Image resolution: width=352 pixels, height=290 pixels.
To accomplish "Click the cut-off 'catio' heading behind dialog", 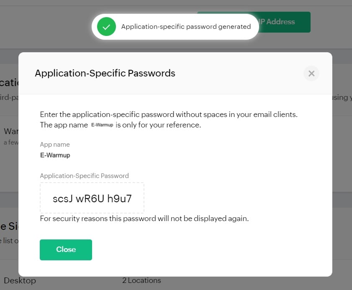I will pyautogui.click(x=9, y=82).
